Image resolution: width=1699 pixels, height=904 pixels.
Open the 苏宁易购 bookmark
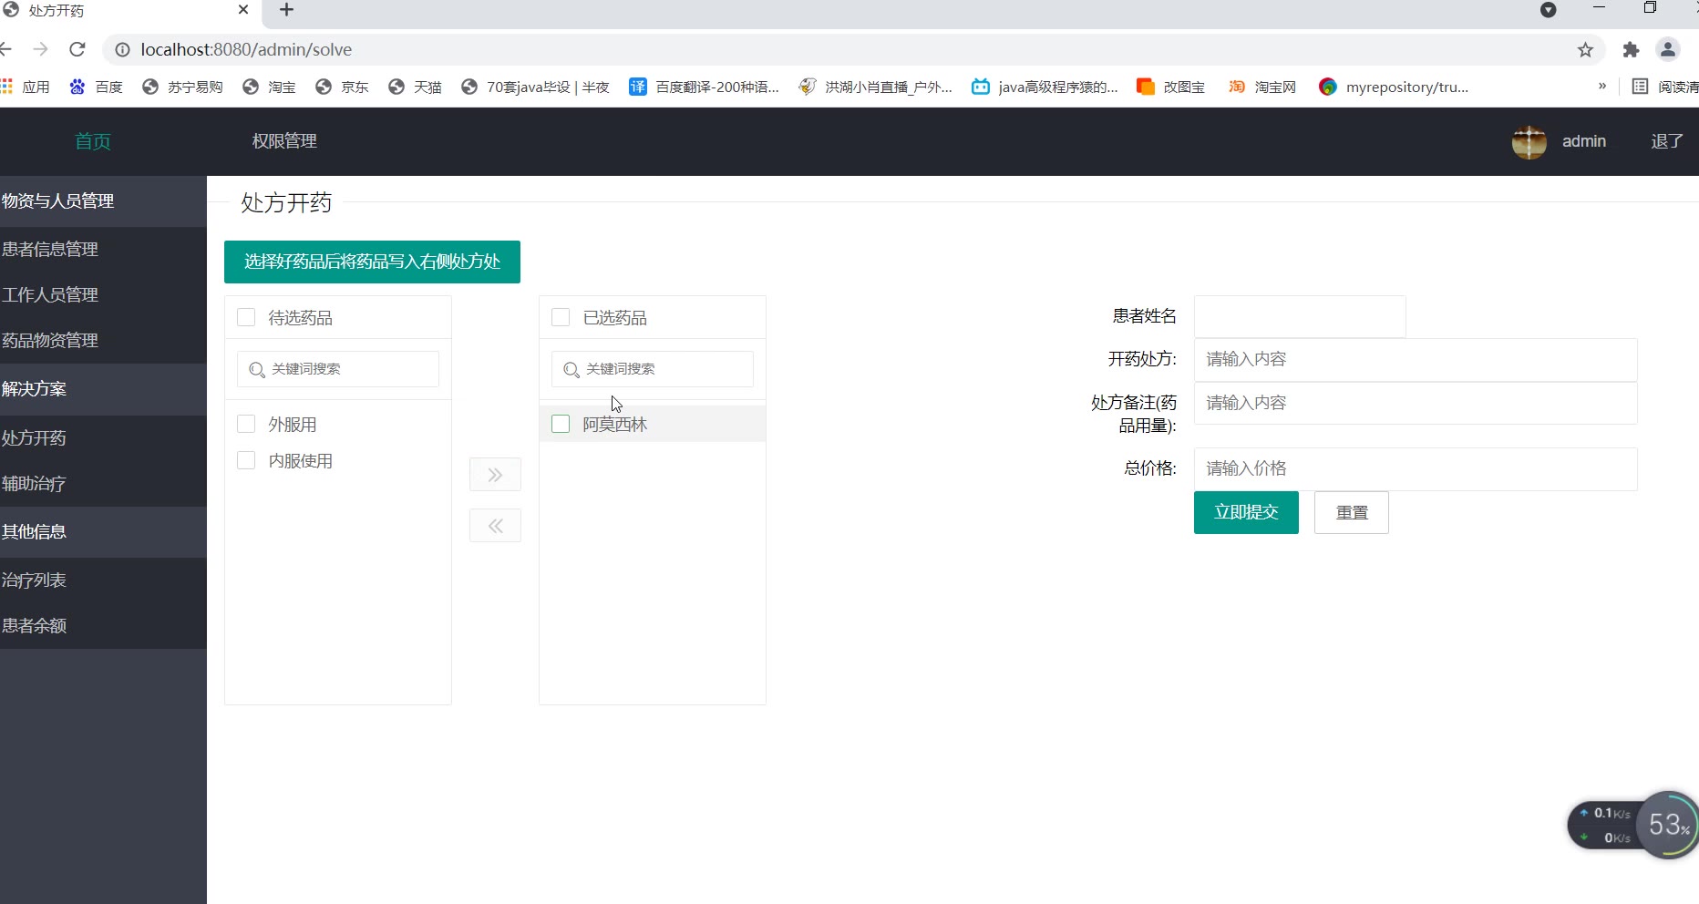tap(182, 87)
